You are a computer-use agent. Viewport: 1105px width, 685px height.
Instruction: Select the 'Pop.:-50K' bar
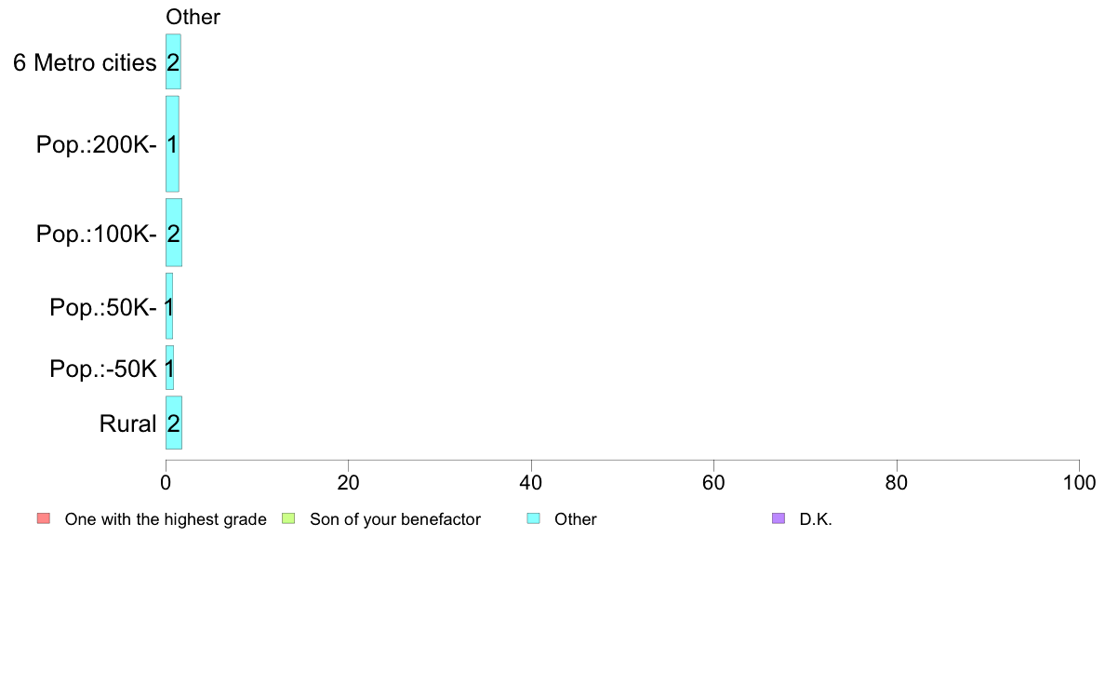(x=170, y=368)
